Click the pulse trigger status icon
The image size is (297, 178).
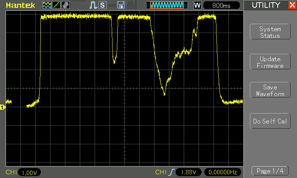pyautogui.click(x=94, y=5)
